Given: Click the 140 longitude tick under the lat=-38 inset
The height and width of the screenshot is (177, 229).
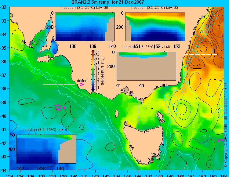Looking at the screenshot, I should pyautogui.click(x=112, y=46).
